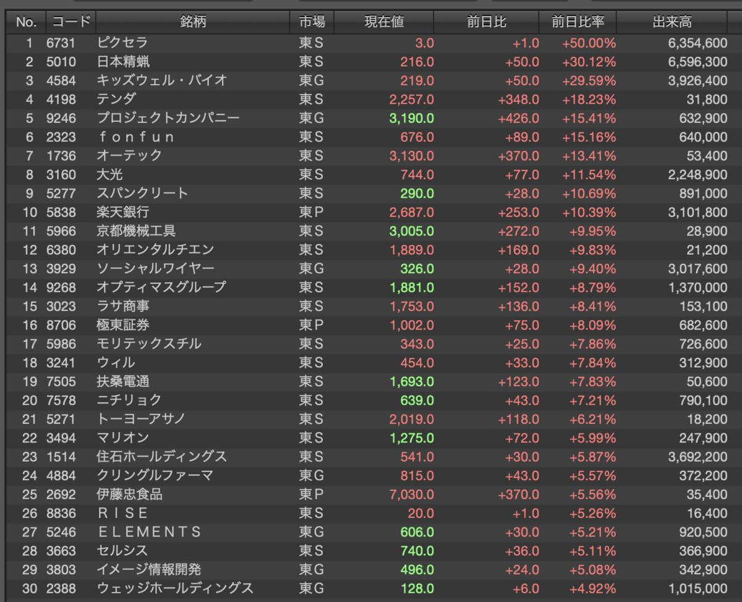Click the current price 3,190.0
Screen dimensions: 742x602
[x=412, y=118]
